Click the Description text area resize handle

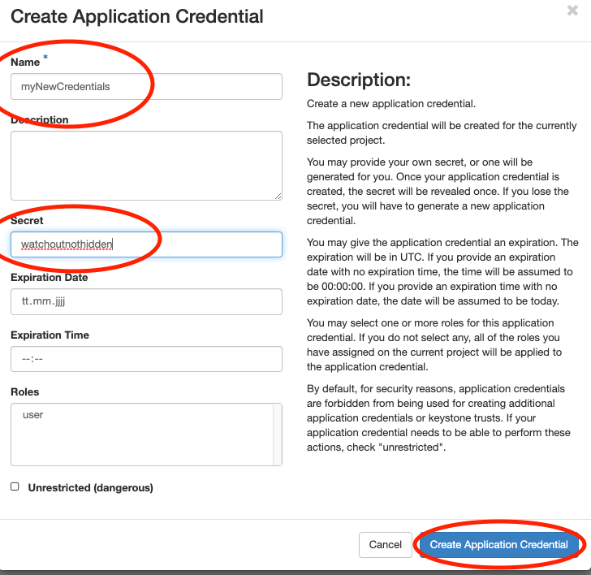click(x=278, y=195)
